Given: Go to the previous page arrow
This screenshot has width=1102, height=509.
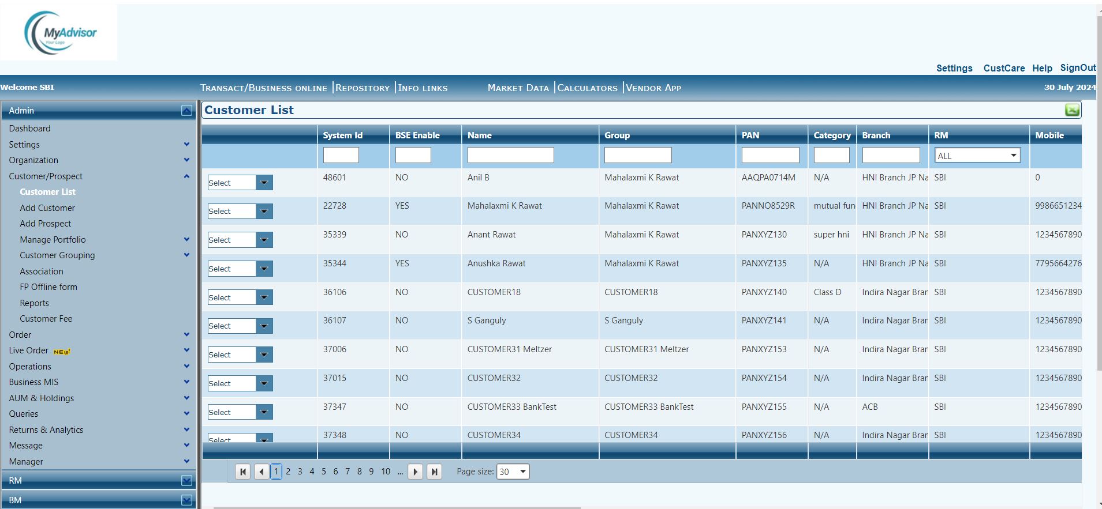Looking at the screenshot, I should tap(262, 472).
